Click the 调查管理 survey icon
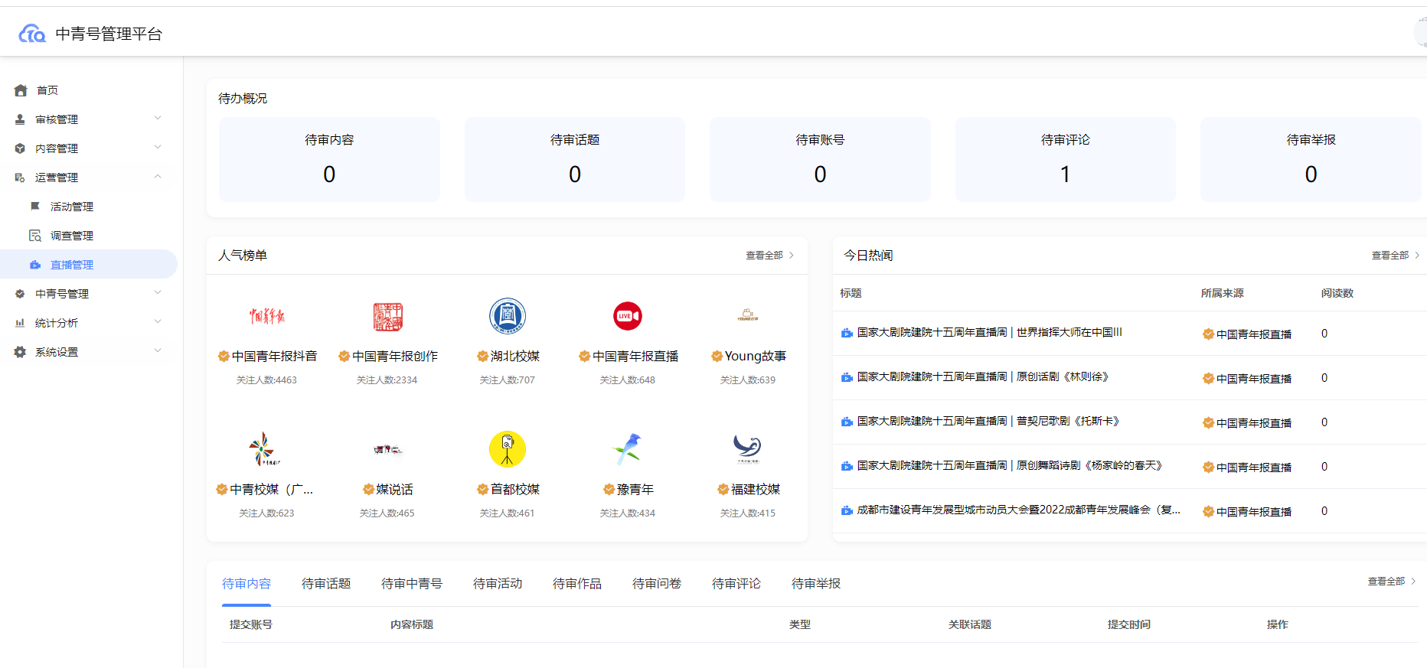1427x668 pixels. click(x=35, y=236)
